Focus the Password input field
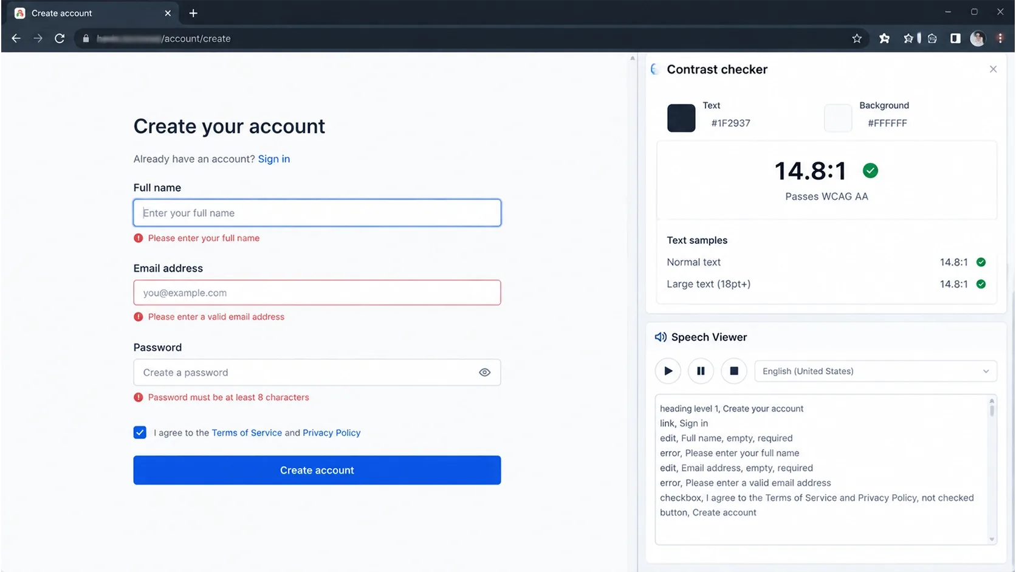 pyautogui.click(x=317, y=373)
